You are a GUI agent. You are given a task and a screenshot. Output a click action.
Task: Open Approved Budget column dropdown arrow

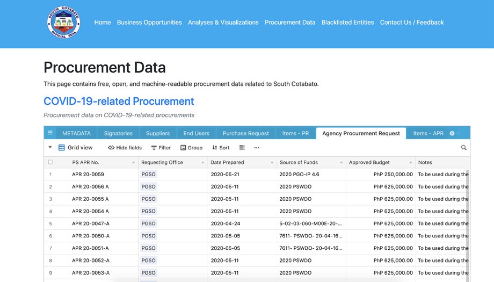[x=410, y=163]
